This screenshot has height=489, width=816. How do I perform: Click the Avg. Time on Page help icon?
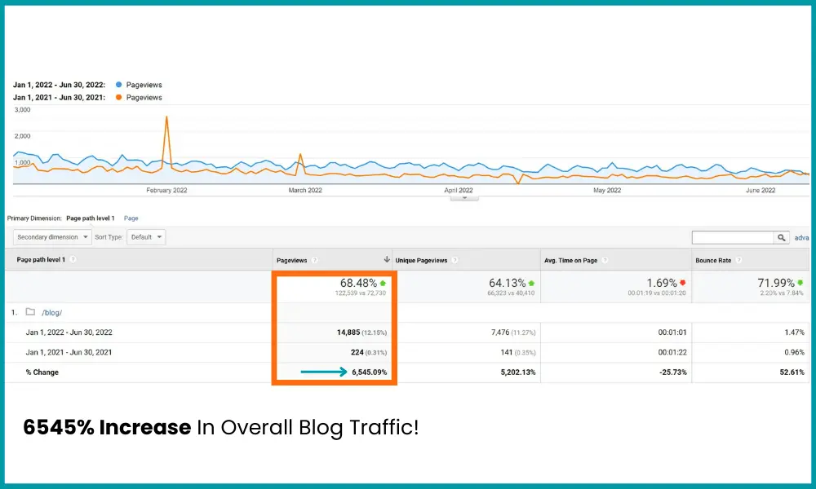[x=605, y=260]
